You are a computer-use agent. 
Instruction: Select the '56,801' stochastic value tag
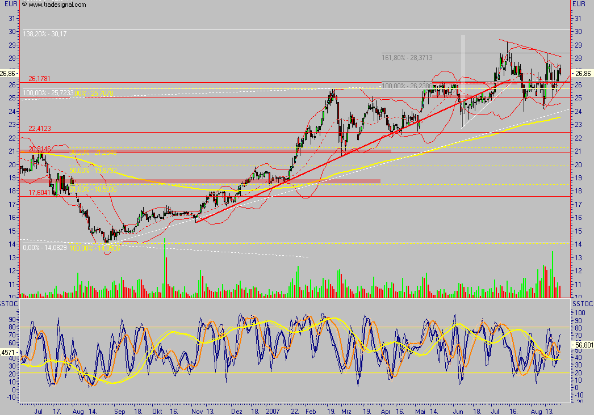pos(584,345)
